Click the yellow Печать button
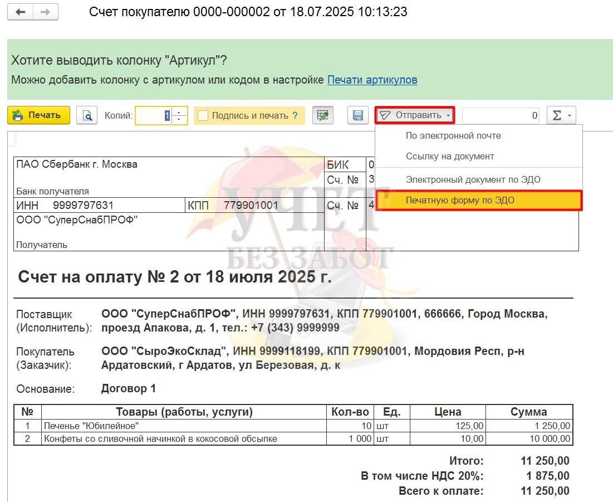613x502 pixels. 39,115
